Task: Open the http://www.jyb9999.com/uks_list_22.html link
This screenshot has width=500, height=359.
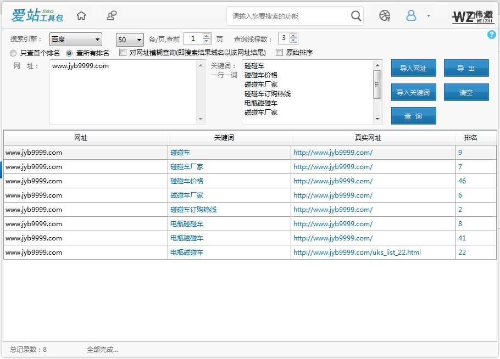Action: tap(357, 252)
